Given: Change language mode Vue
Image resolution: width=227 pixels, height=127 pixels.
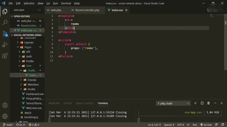Looking at the screenshot, I should click(195, 125).
